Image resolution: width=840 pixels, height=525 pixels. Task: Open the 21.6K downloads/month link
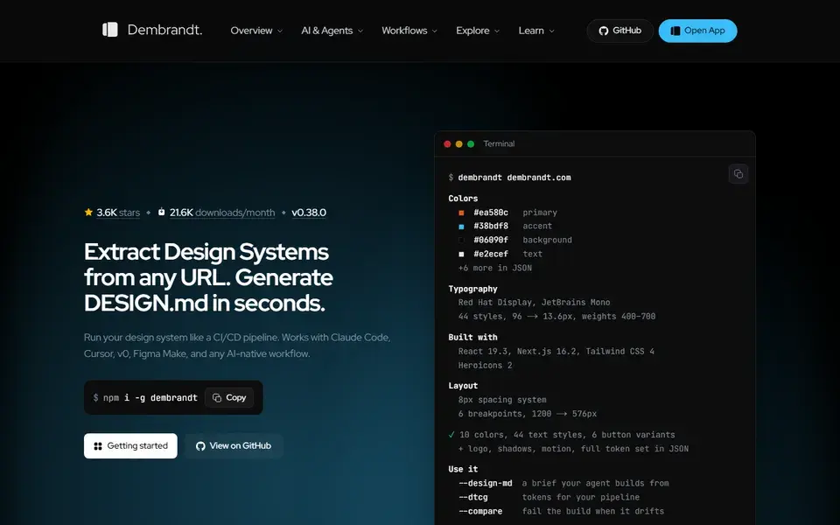click(x=222, y=213)
